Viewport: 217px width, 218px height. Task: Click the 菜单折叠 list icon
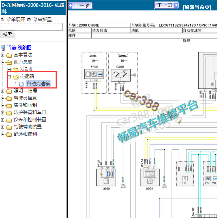29,19
